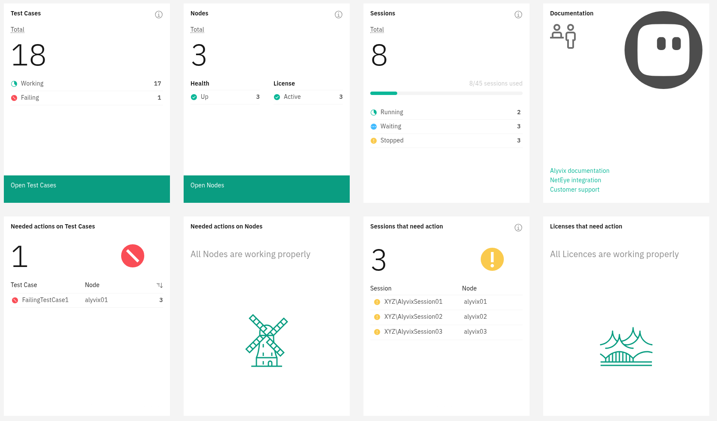Click the Sessions card info icon
Screen dimensions: 717x421
(518, 15)
